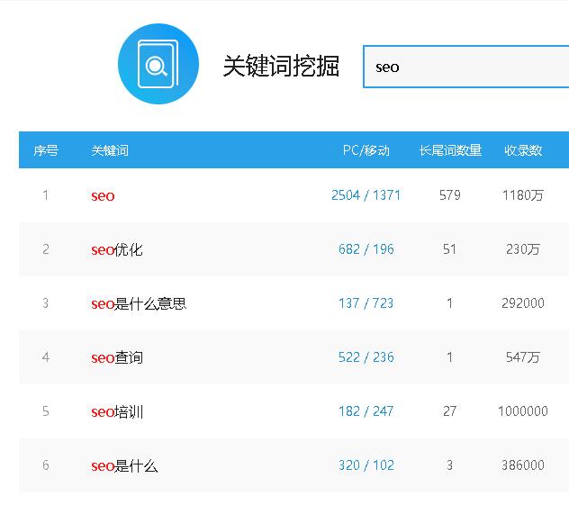Click the 182 / 247 index value

coord(366,411)
